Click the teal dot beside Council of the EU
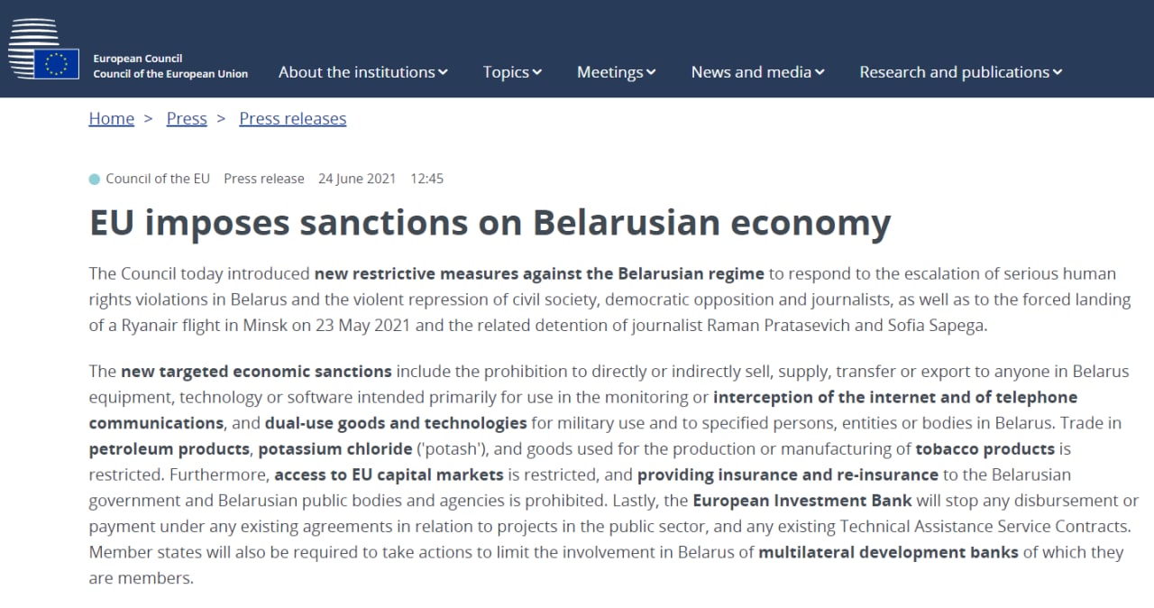This screenshot has height=608, width=1154. [95, 179]
